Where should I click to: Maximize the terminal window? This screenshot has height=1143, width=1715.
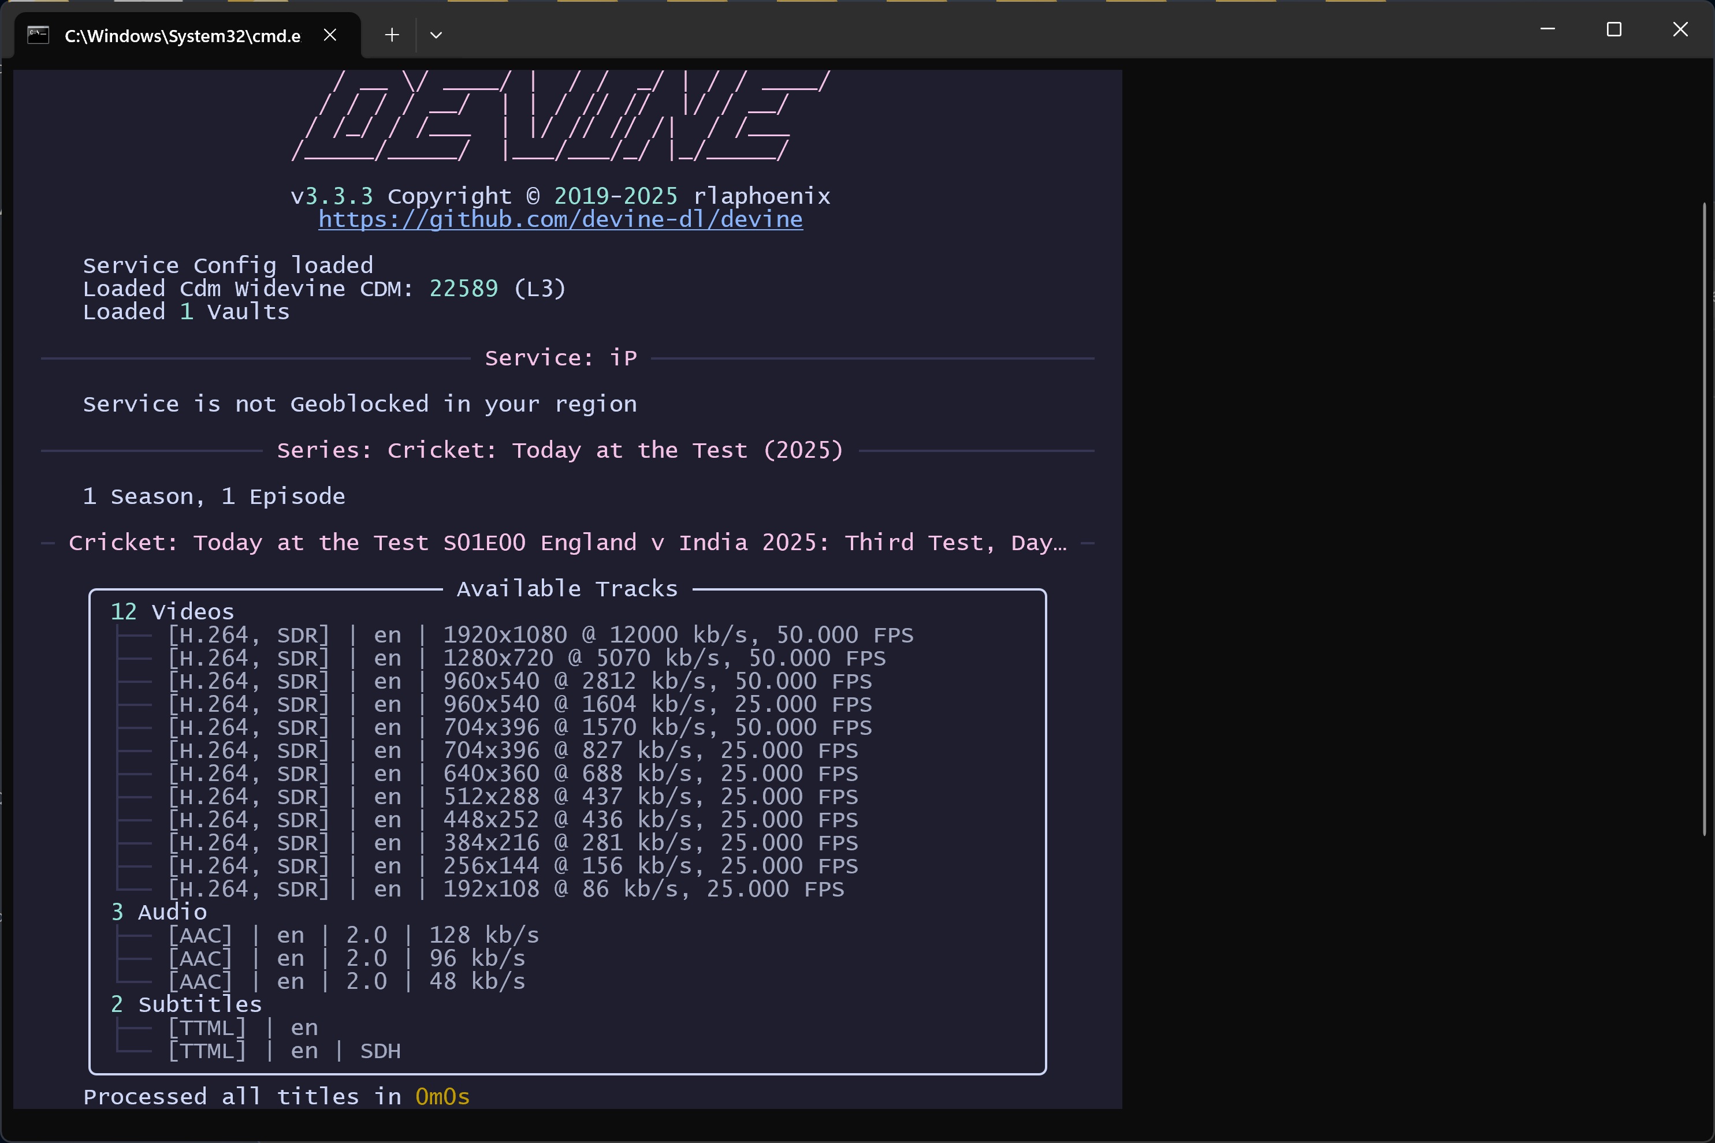point(1613,29)
